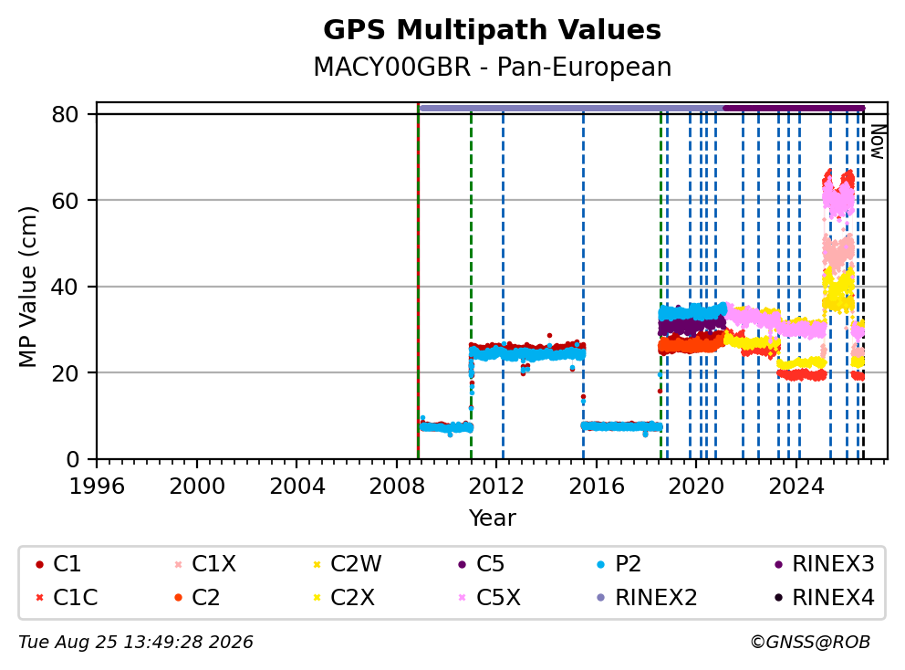This screenshot has width=905, height=670.
Task: Select the C2W legend label
Action: coord(356,564)
